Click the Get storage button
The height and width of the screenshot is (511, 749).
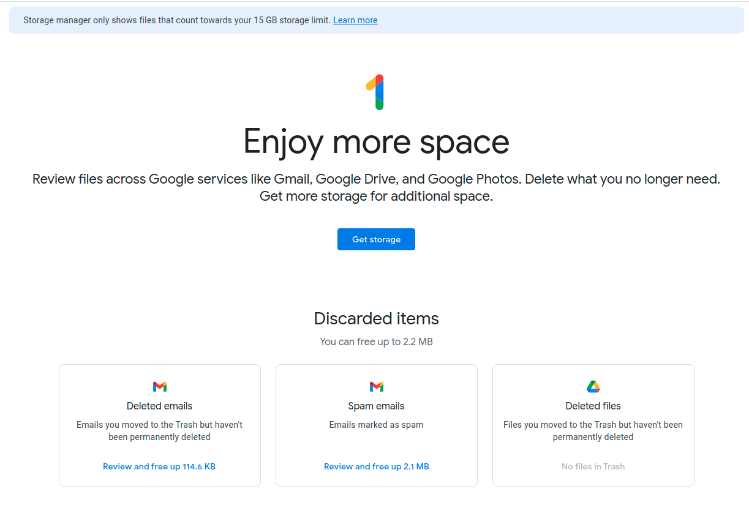coord(376,239)
